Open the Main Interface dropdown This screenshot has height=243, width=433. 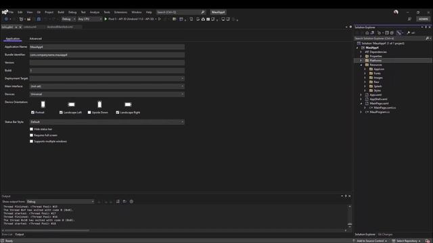point(107,86)
